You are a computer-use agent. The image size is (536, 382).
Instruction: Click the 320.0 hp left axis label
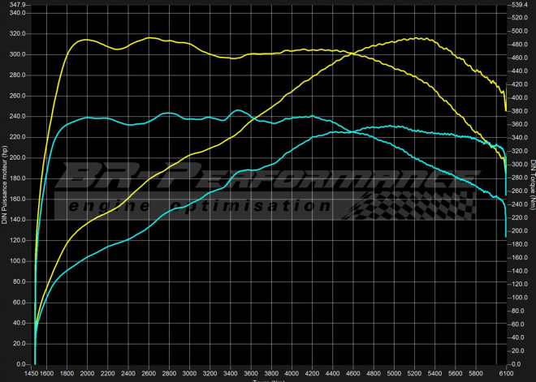pos(18,34)
